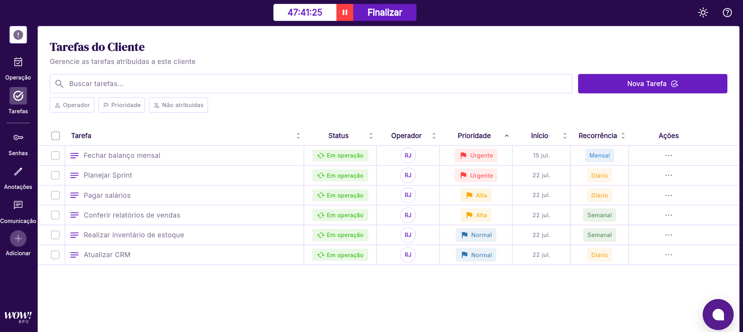Tick the Atualizar CRM checkbox
The width and height of the screenshot is (743, 332).
click(x=55, y=255)
